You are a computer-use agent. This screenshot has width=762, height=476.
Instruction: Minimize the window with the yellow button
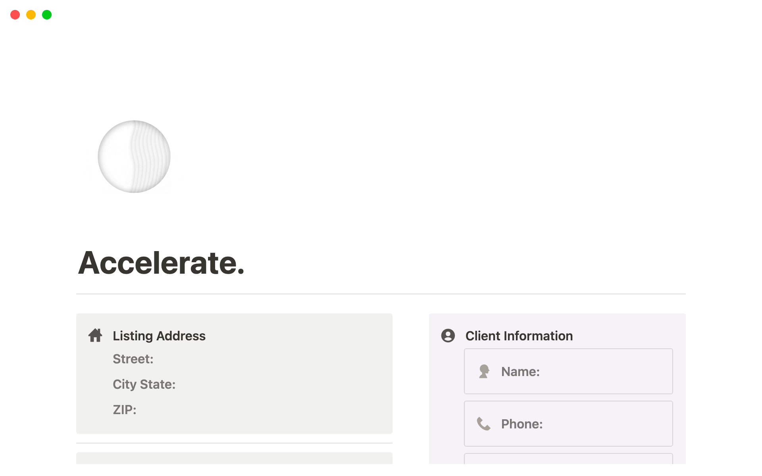tap(31, 15)
